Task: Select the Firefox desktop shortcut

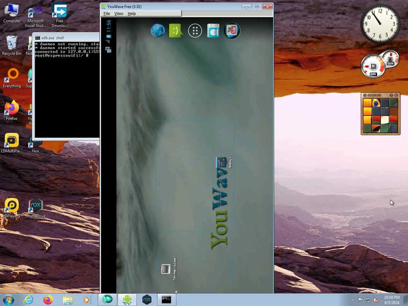Action: [12, 111]
